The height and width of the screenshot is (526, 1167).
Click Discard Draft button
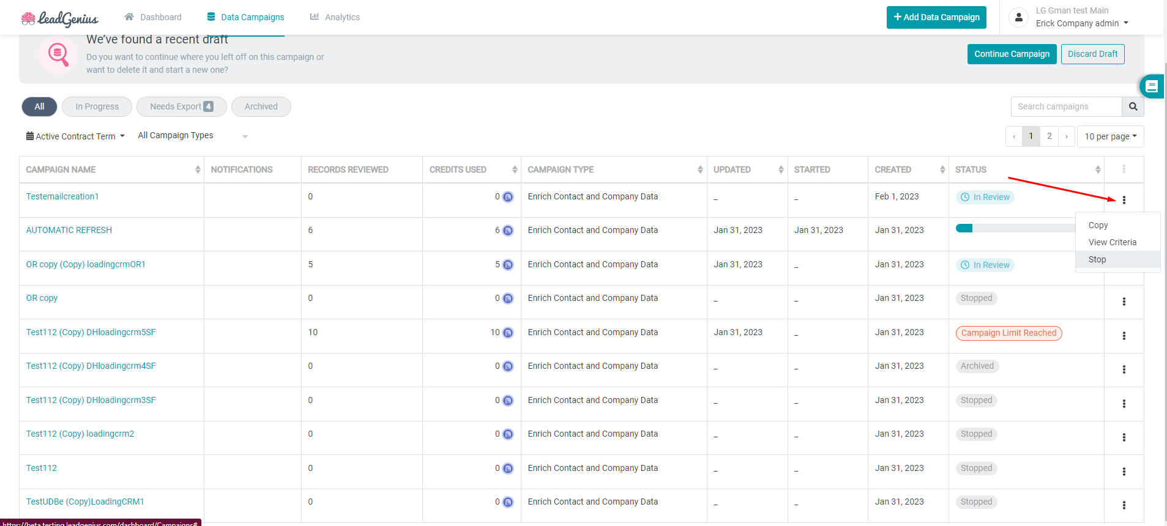[x=1092, y=54]
